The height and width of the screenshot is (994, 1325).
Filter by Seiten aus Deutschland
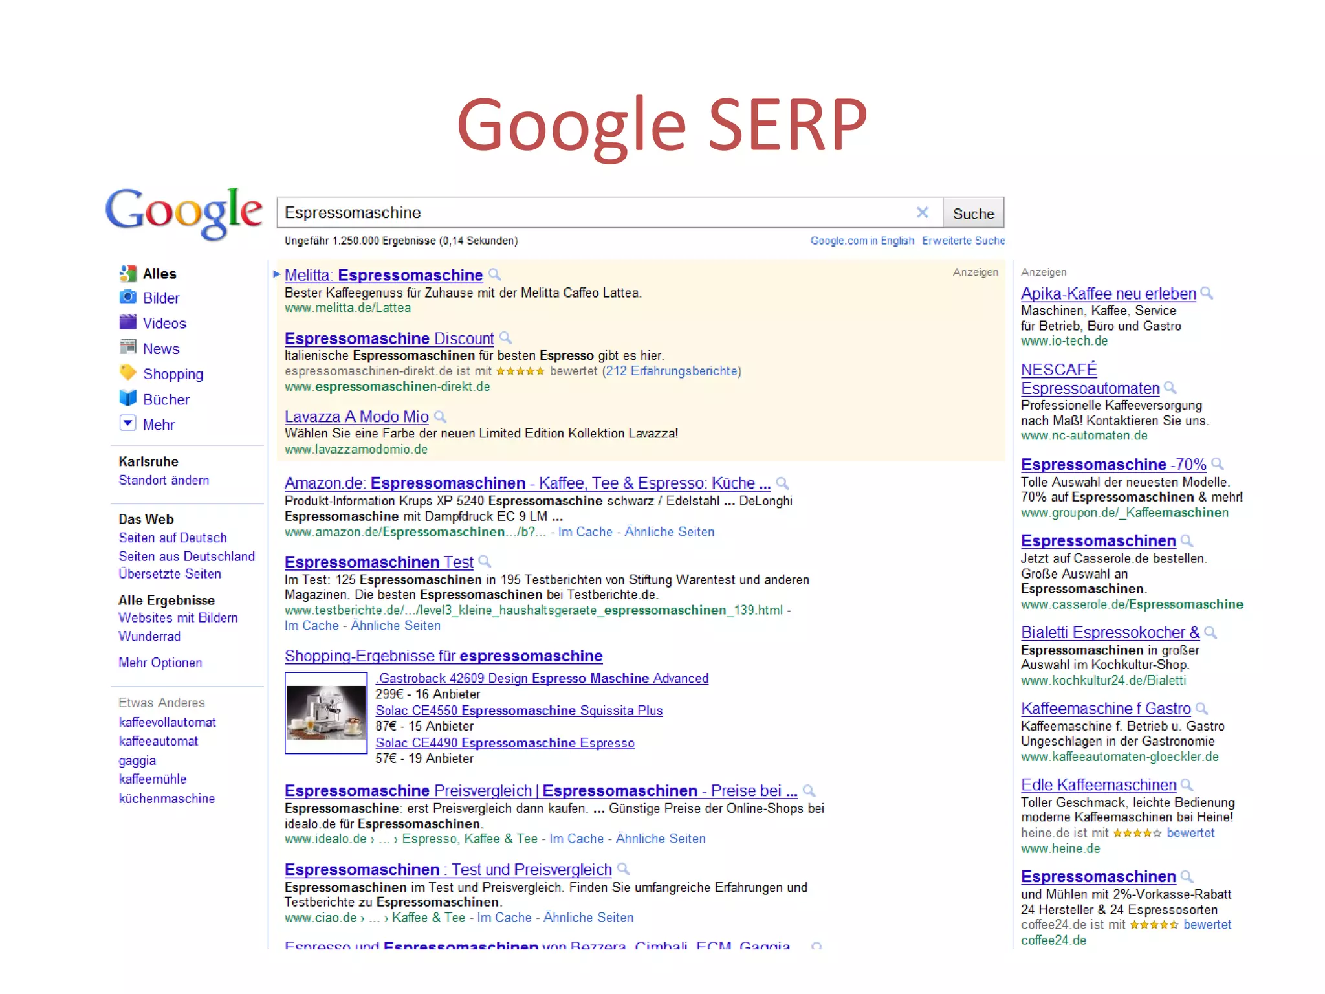coord(186,556)
